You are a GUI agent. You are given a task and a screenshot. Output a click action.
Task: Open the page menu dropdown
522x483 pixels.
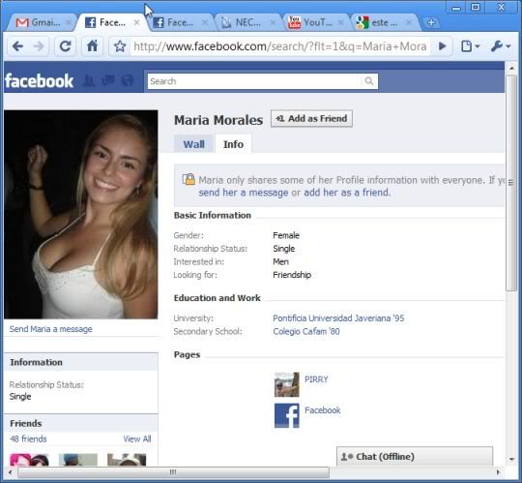point(470,46)
